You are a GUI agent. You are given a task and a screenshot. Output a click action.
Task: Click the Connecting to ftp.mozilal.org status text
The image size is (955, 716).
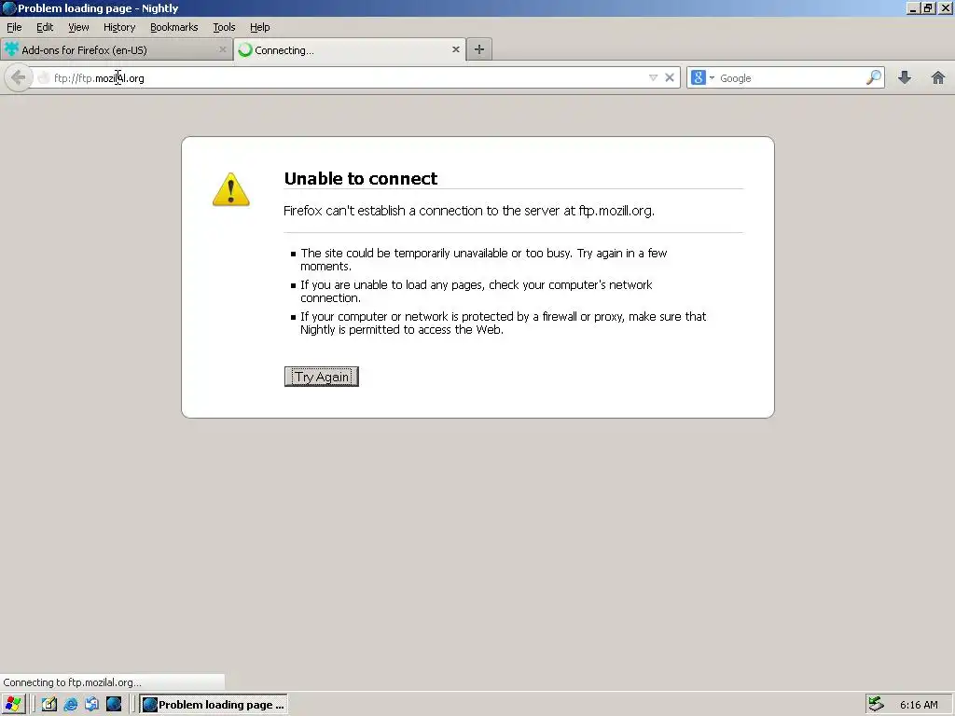73,682
